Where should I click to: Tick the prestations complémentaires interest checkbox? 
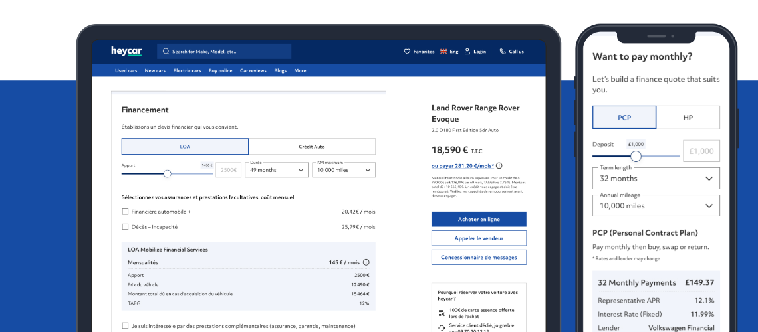click(x=125, y=326)
